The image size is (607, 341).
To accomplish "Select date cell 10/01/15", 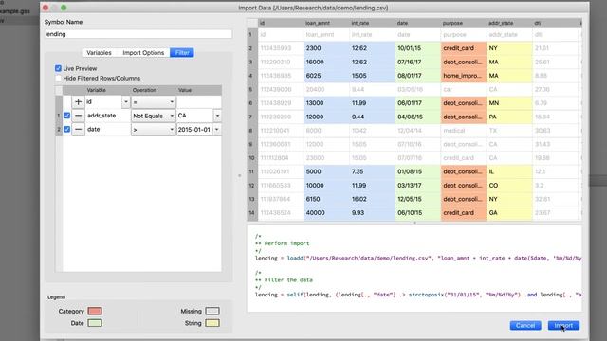I will 417,48.
